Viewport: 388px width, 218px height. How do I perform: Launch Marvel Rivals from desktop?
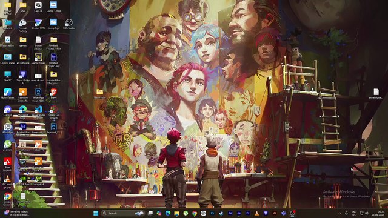[38, 59]
